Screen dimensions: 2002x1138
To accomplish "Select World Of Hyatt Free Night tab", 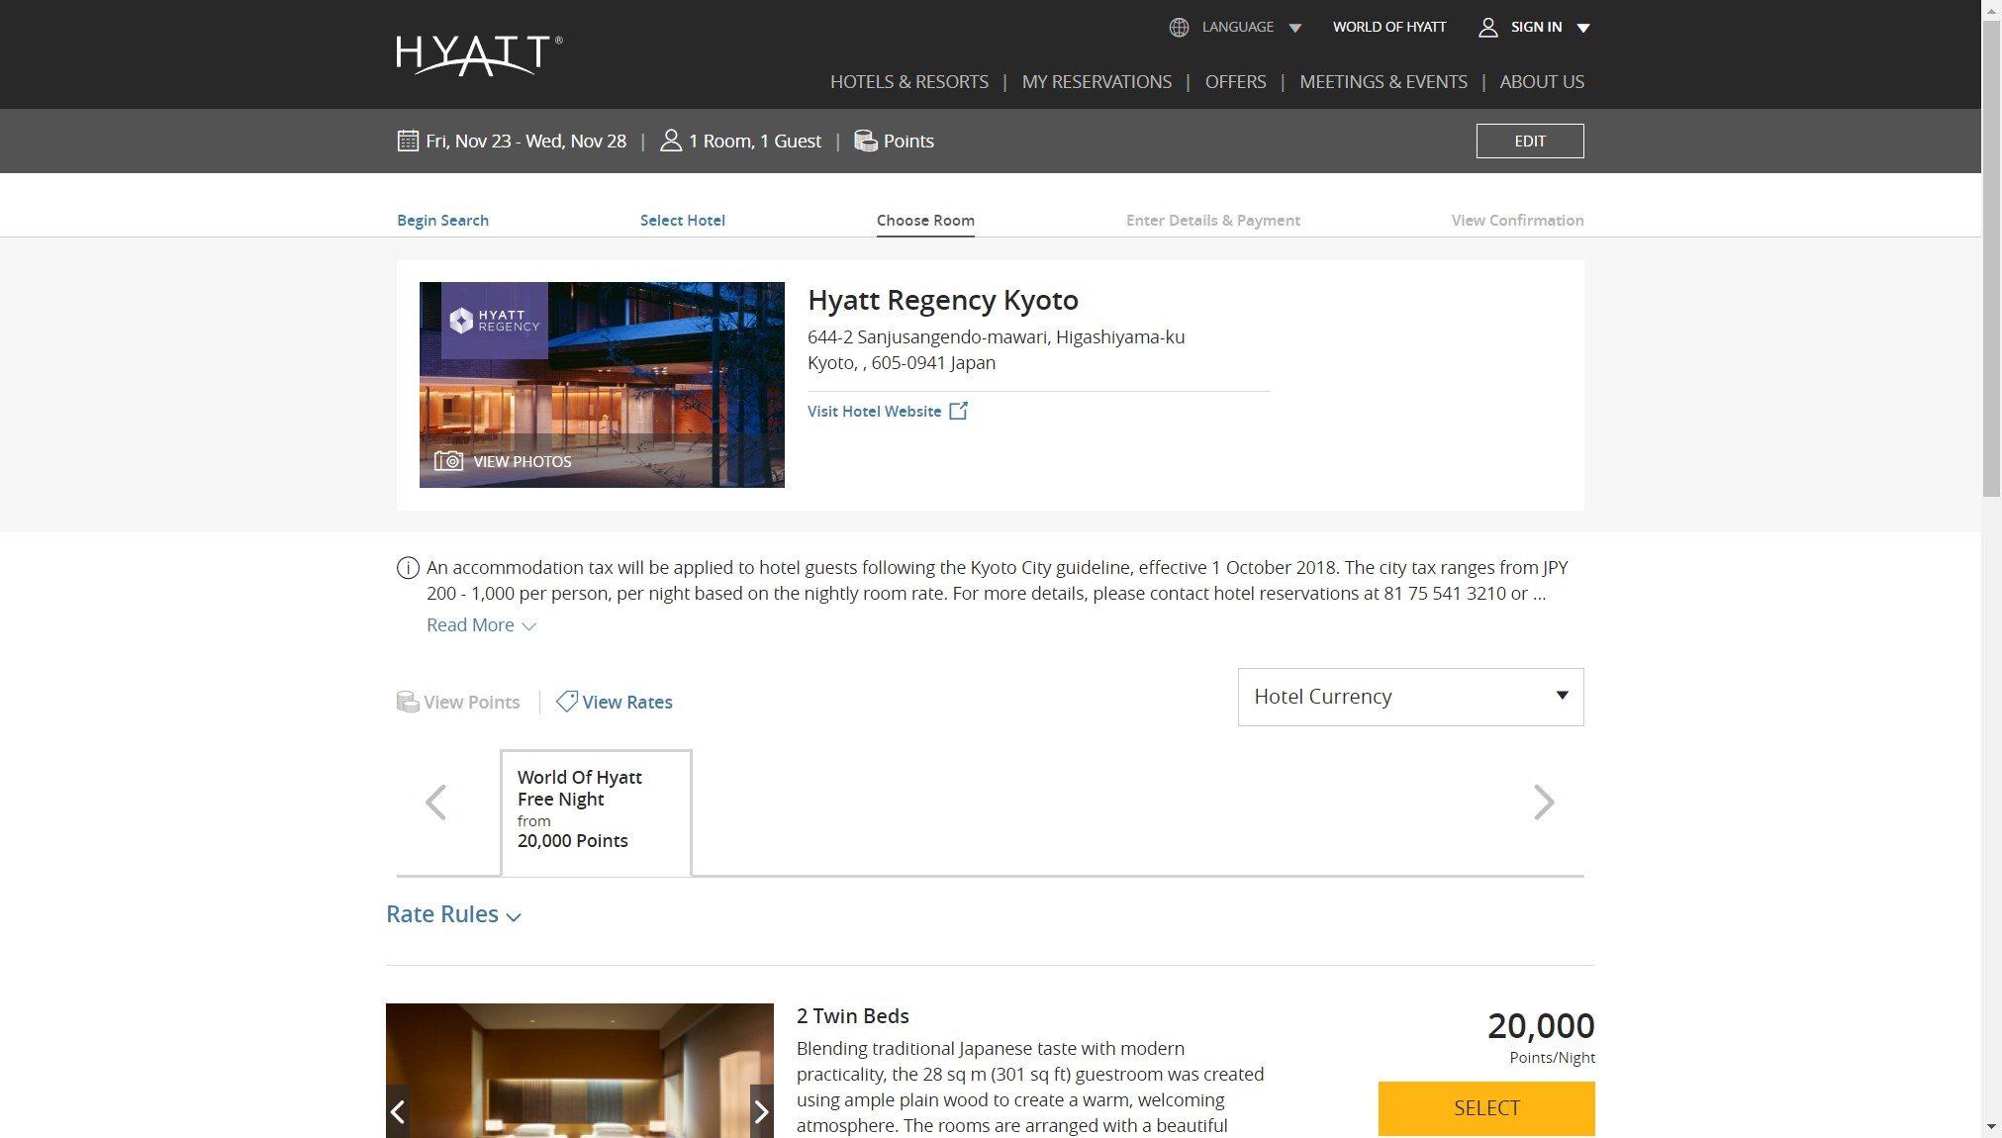I will 596,813.
